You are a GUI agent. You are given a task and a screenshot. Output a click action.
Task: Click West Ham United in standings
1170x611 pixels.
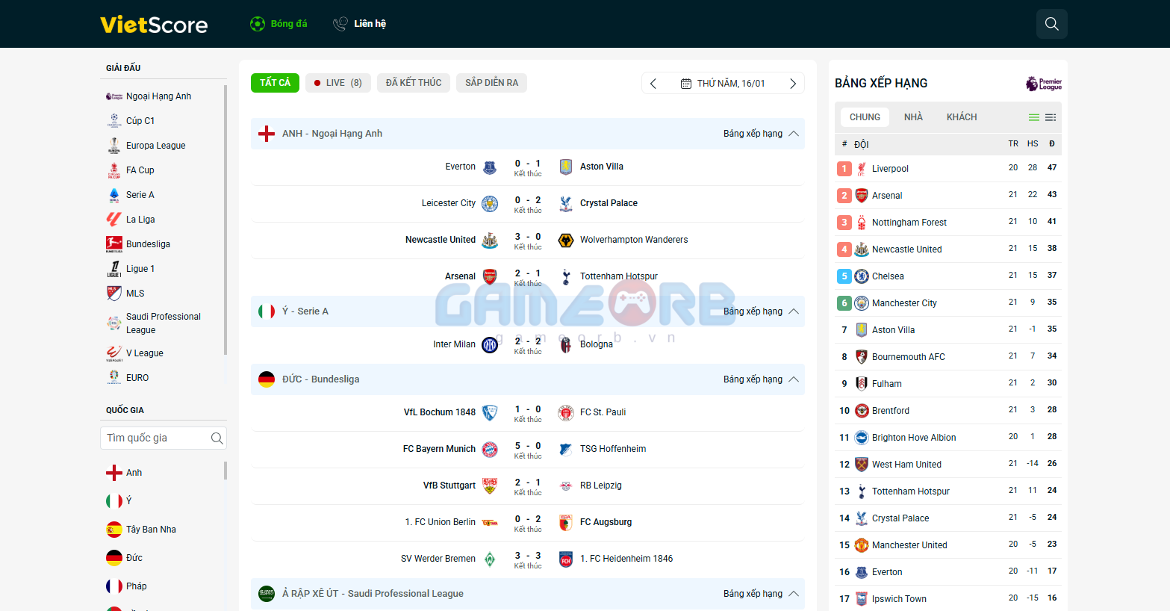tap(906, 465)
